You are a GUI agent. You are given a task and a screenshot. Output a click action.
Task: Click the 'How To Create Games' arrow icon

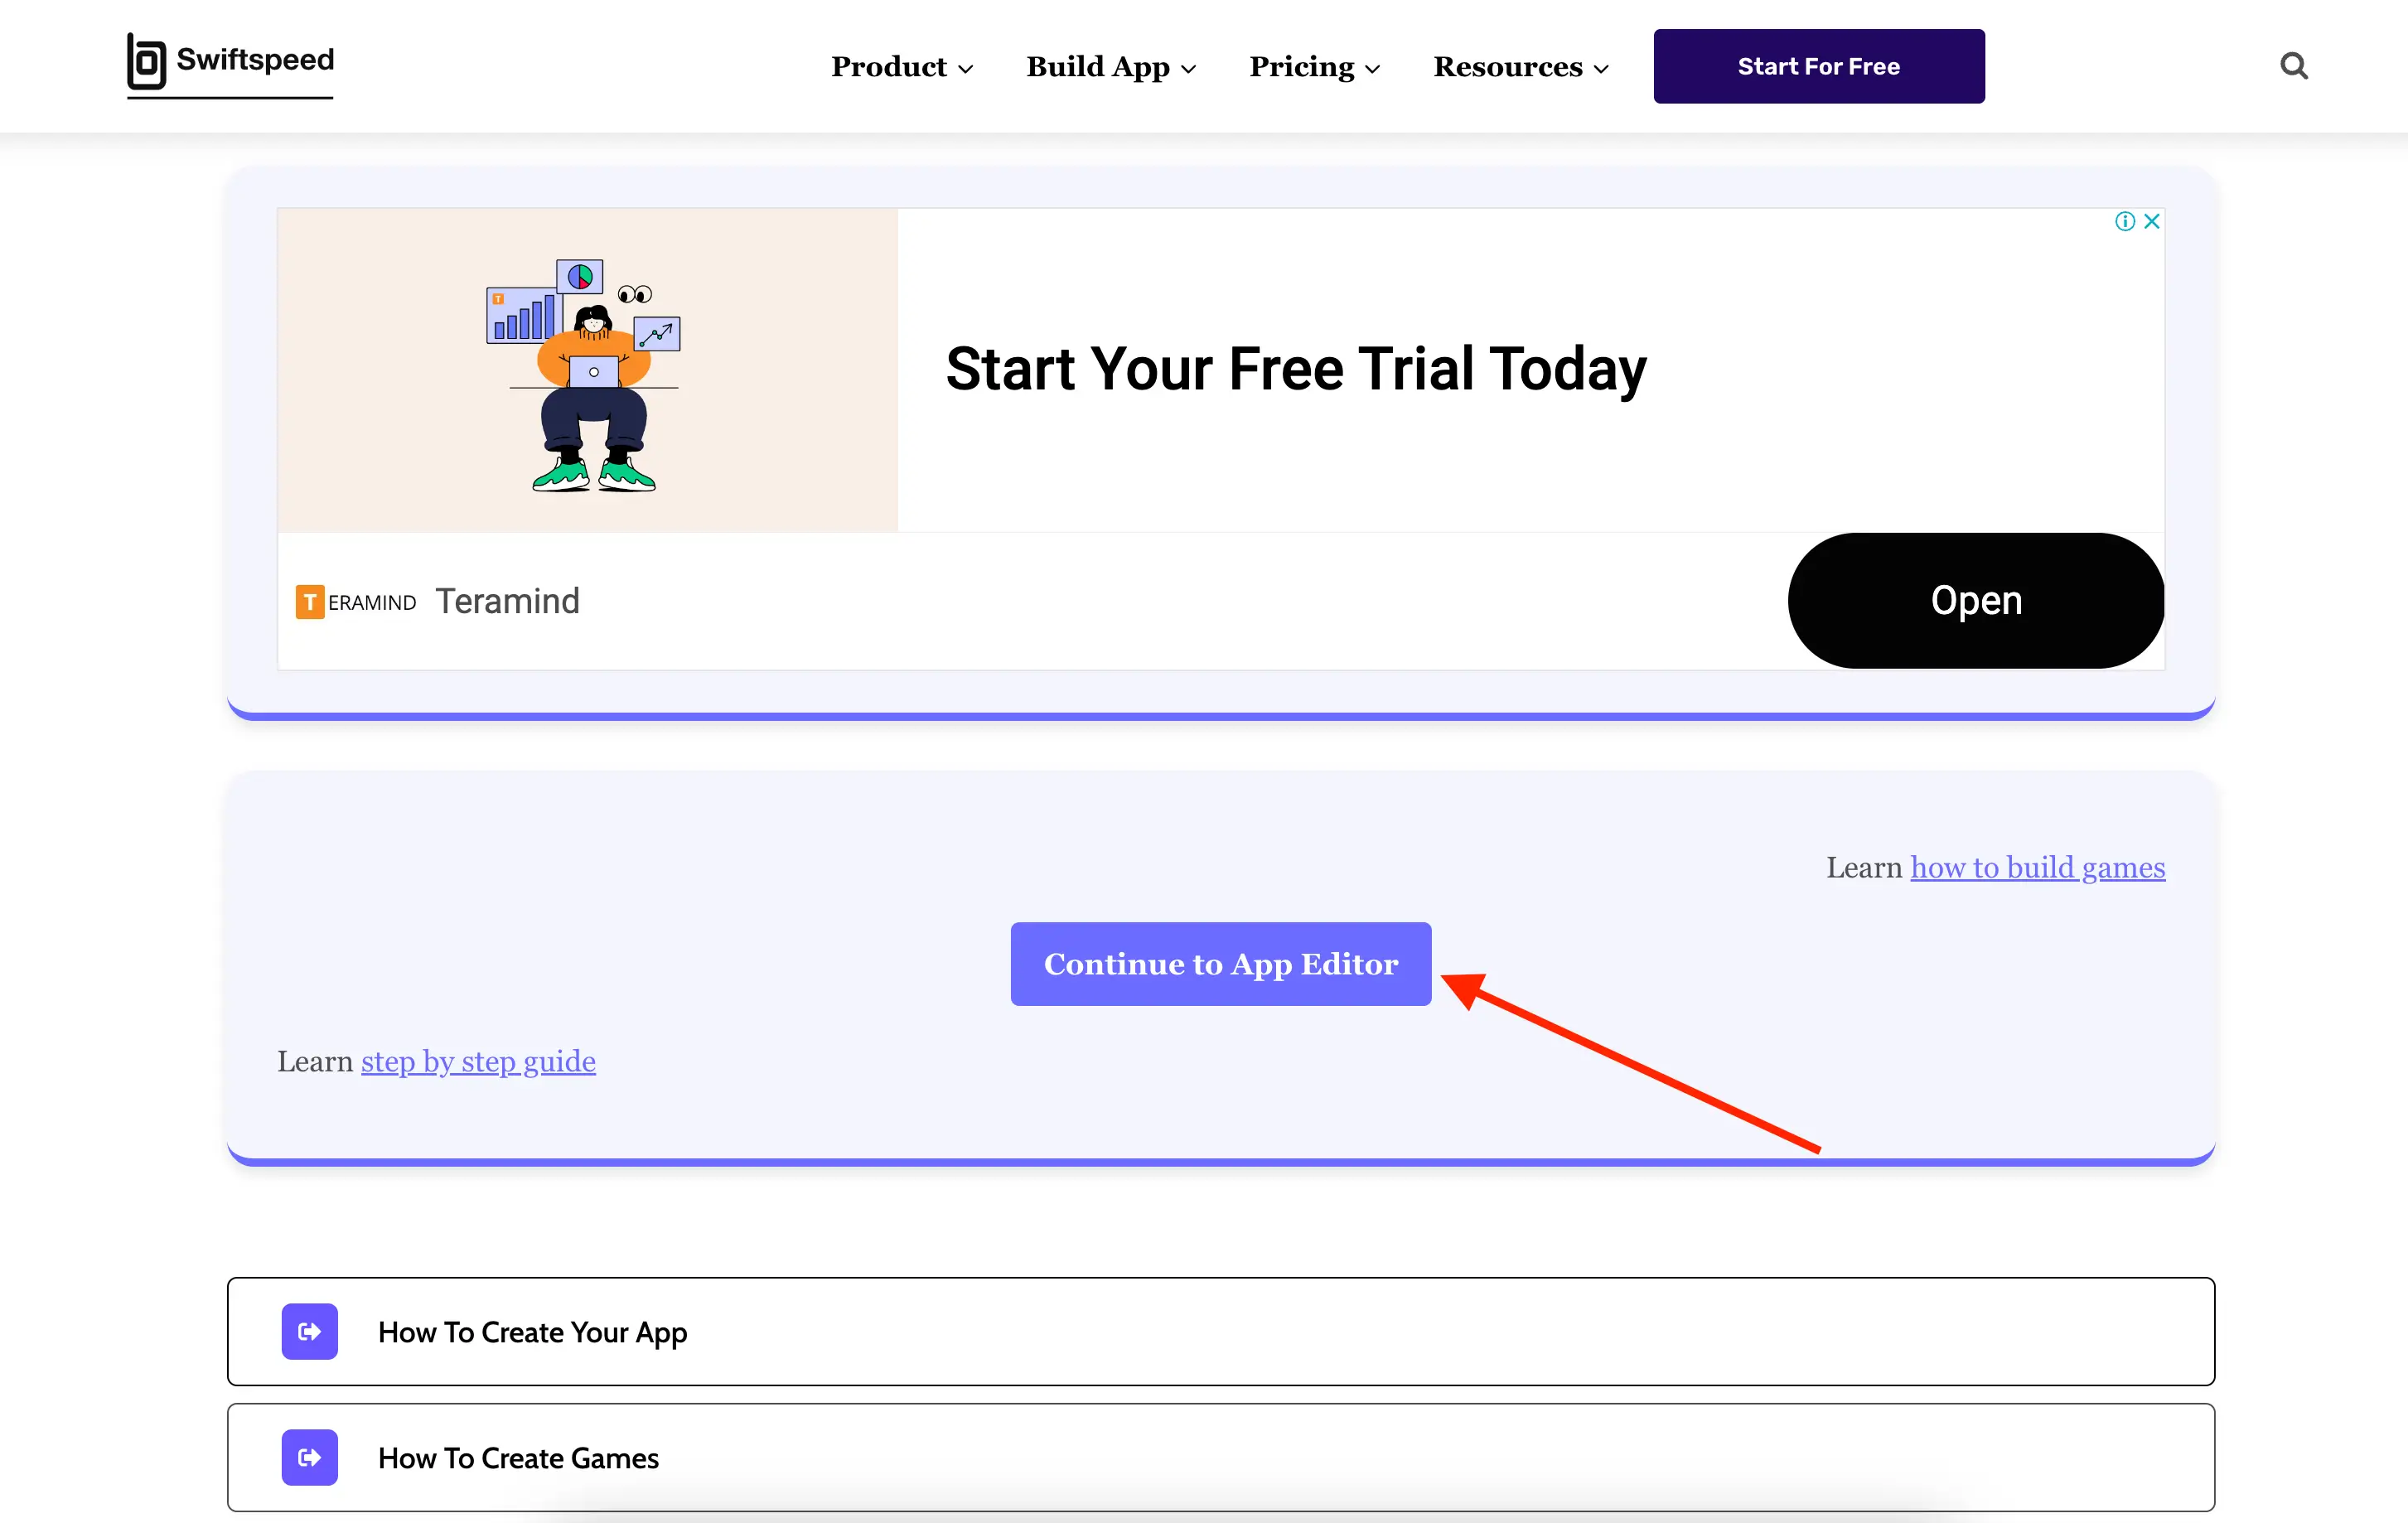coord(311,1460)
